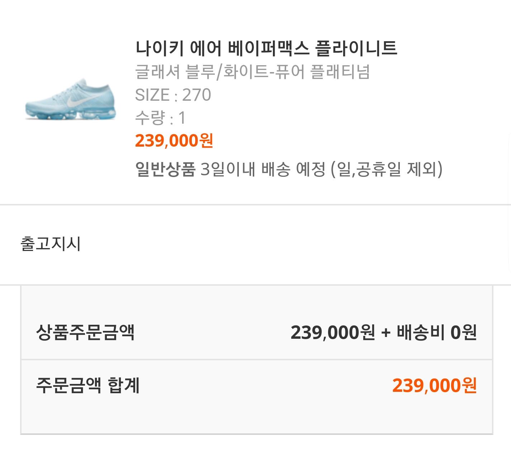Image resolution: width=511 pixels, height=461 pixels.
Task: Click the (일,공휴일 제외) note
Action: (x=386, y=169)
